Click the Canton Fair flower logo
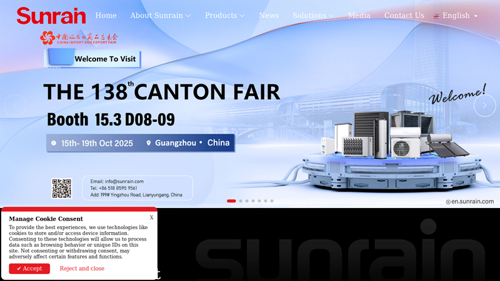 coord(47,38)
